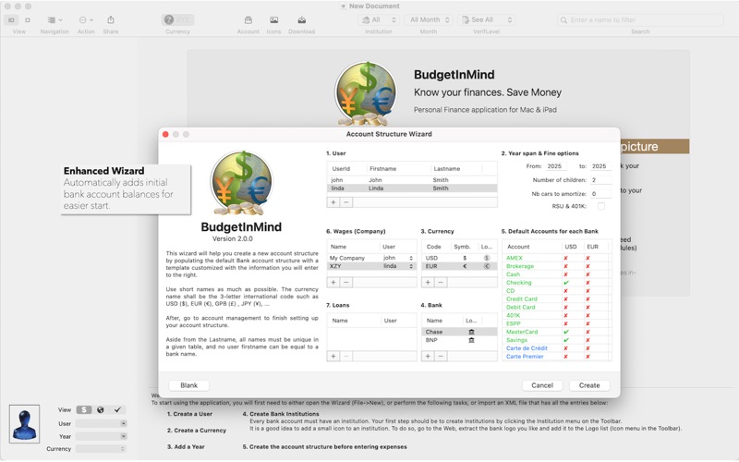Select the john user row
This screenshot has width=739, height=462.
412,180
